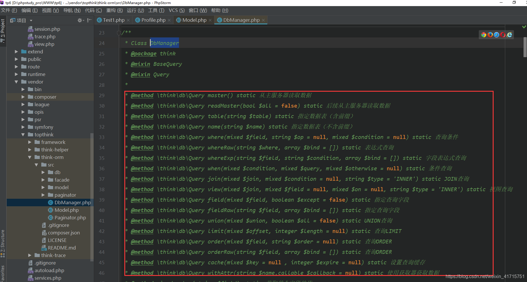Preview the page in Firefox

click(x=490, y=35)
